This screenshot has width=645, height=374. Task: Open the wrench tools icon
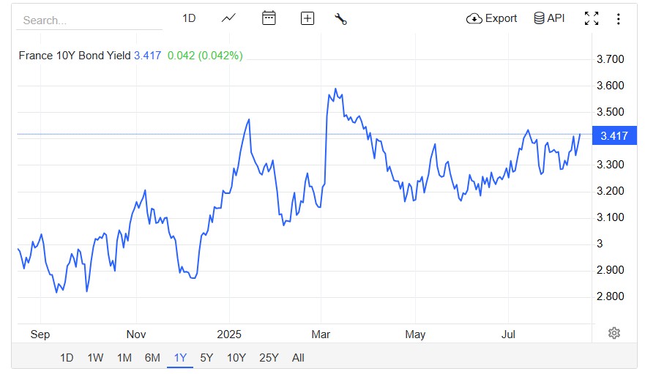(340, 18)
